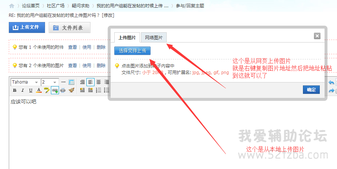Insert a numbered list
The width and height of the screenshot is (337, 169).
(x=99, y=90)
